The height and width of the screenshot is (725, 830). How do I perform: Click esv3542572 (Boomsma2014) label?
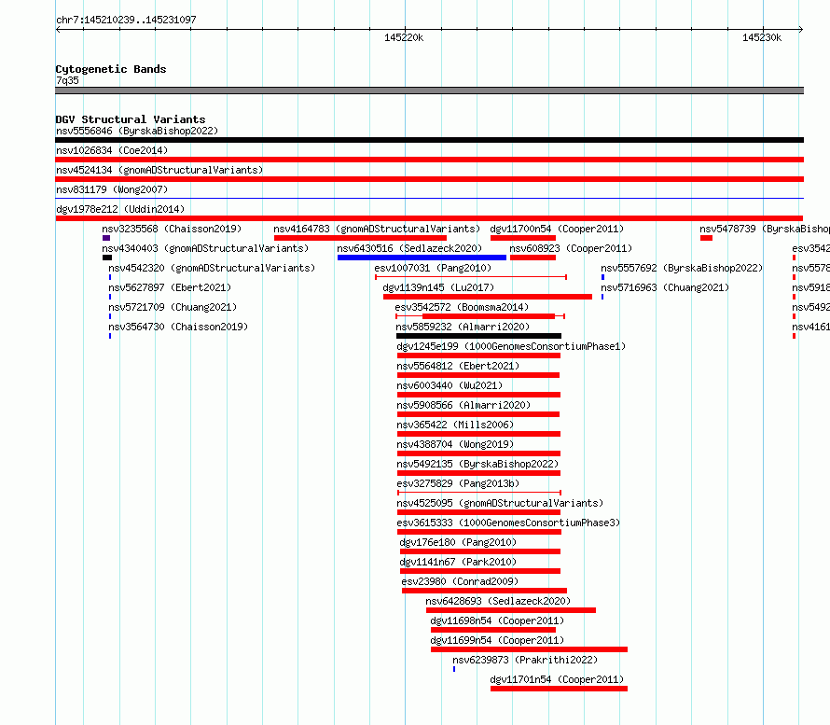pyautogui.click(x=462, y=307)
